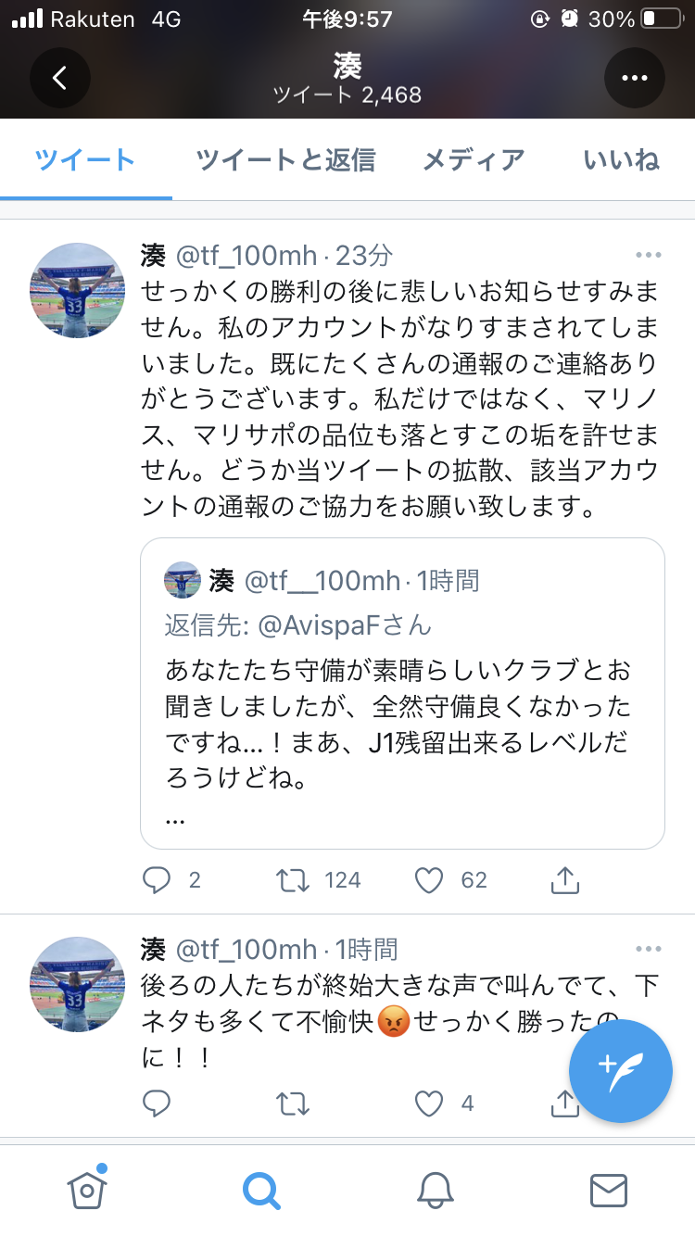The width and height of the screenshot is (695, 1236).
Task: Switch to the ツイートと返信 tab
Action: click(x=285, y=160)
